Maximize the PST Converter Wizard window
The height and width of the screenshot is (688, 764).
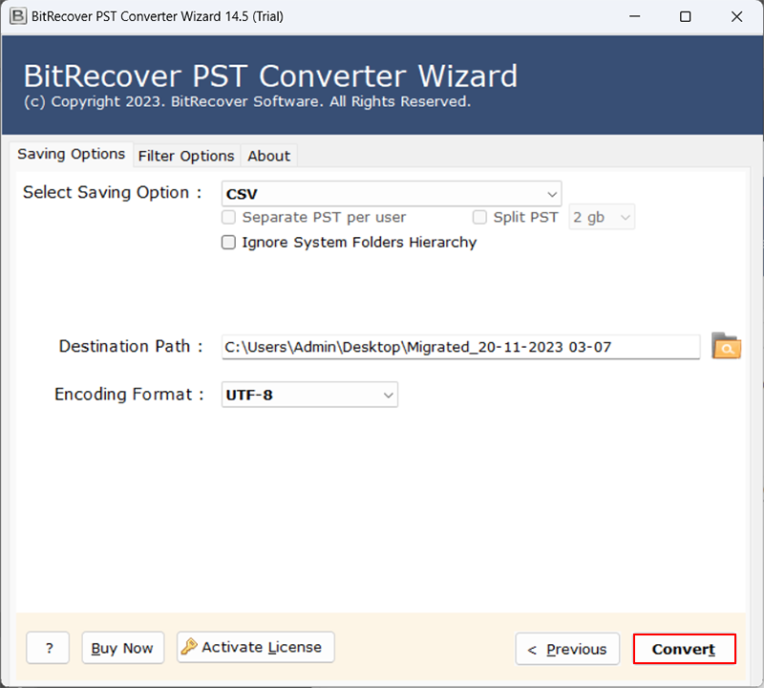click(685, 16)
